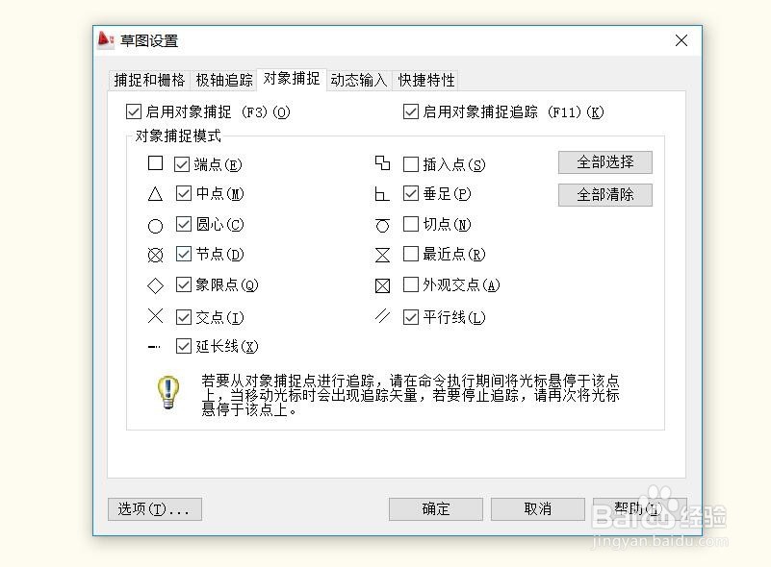Check the 切点 tangent checkbox
Screen dimensions: 771x567
pyautogui.click(x=411, y=224)
